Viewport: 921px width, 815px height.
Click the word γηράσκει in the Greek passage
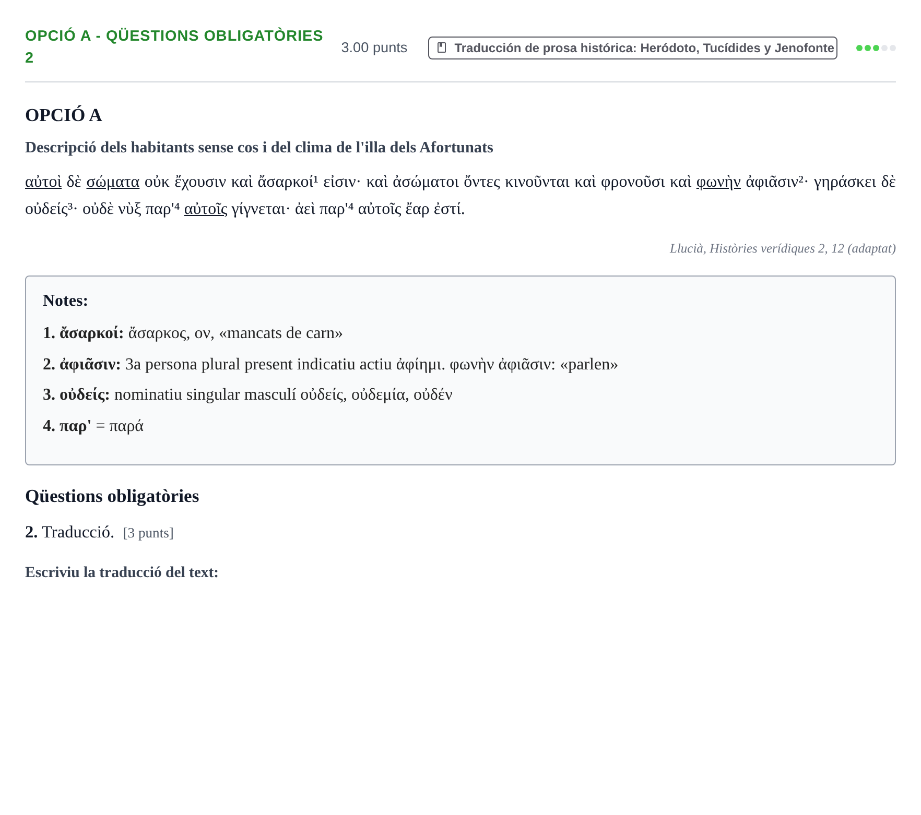click(x=845, y=182)
